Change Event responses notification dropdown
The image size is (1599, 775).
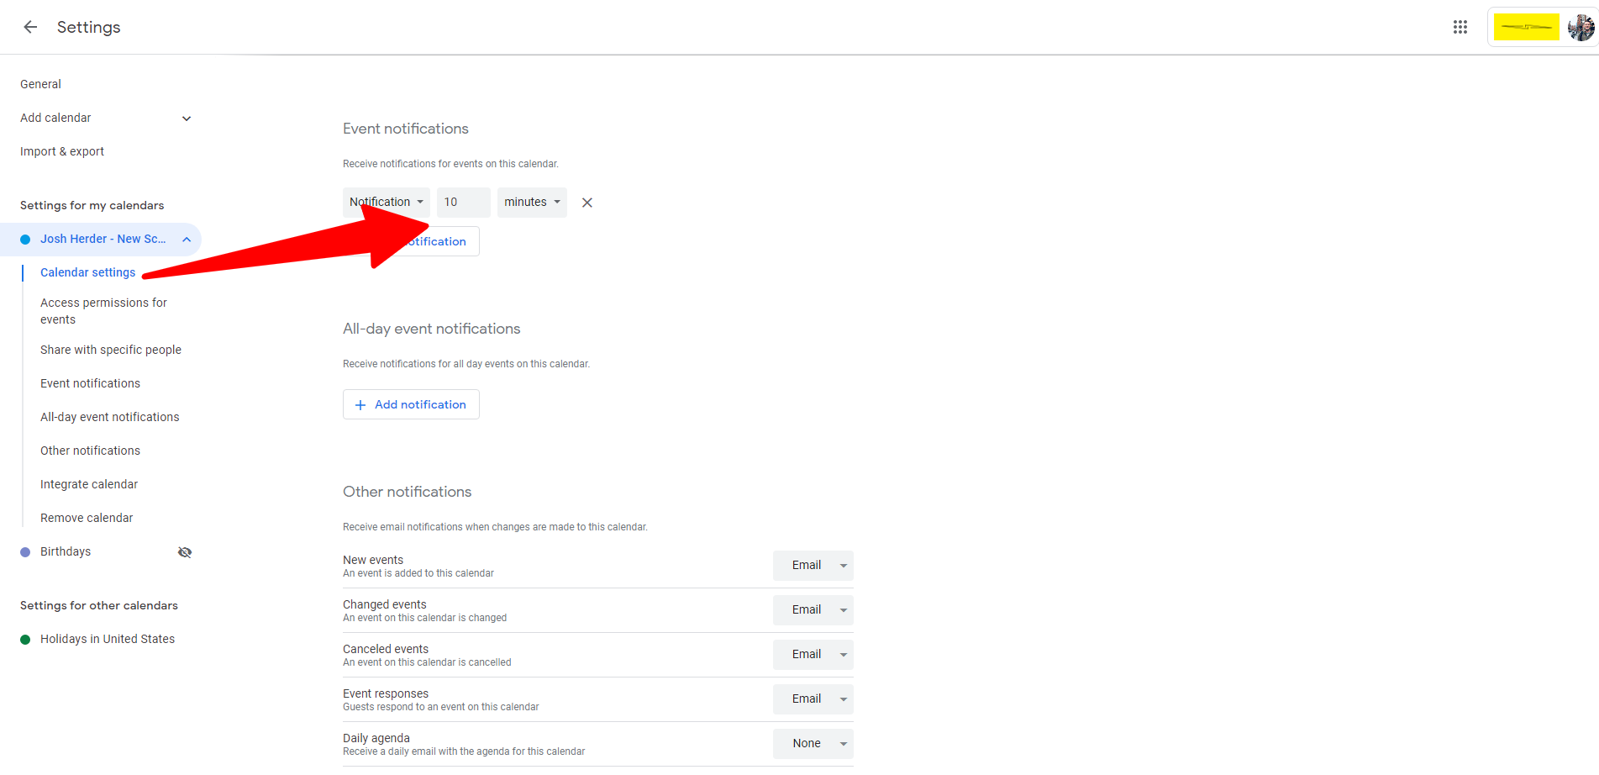[x=813, y=699]
